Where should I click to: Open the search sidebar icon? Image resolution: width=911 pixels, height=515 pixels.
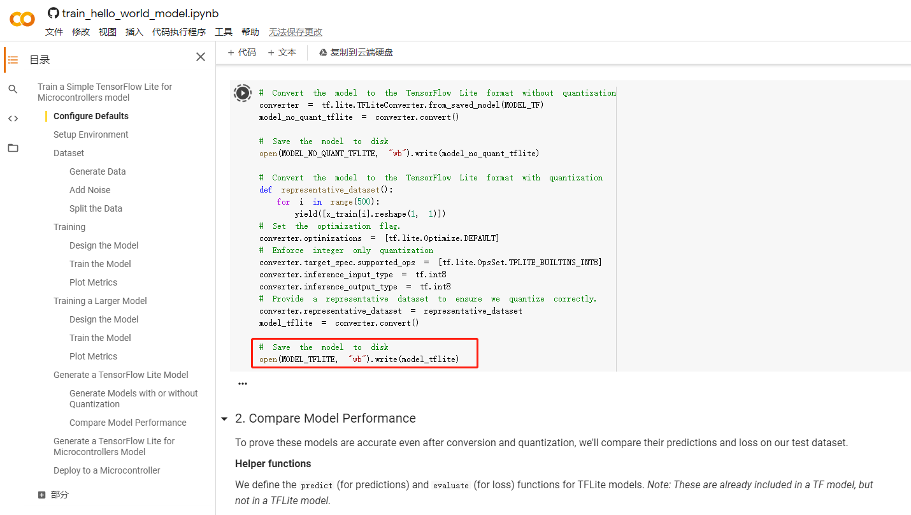click(x=13, y=89)
